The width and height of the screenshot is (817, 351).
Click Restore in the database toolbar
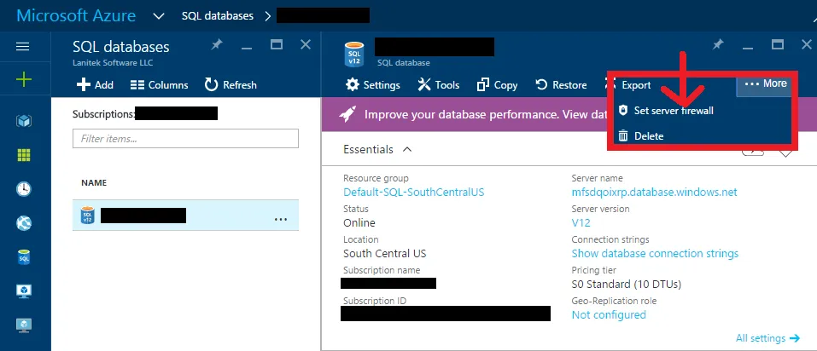[561, 84]
